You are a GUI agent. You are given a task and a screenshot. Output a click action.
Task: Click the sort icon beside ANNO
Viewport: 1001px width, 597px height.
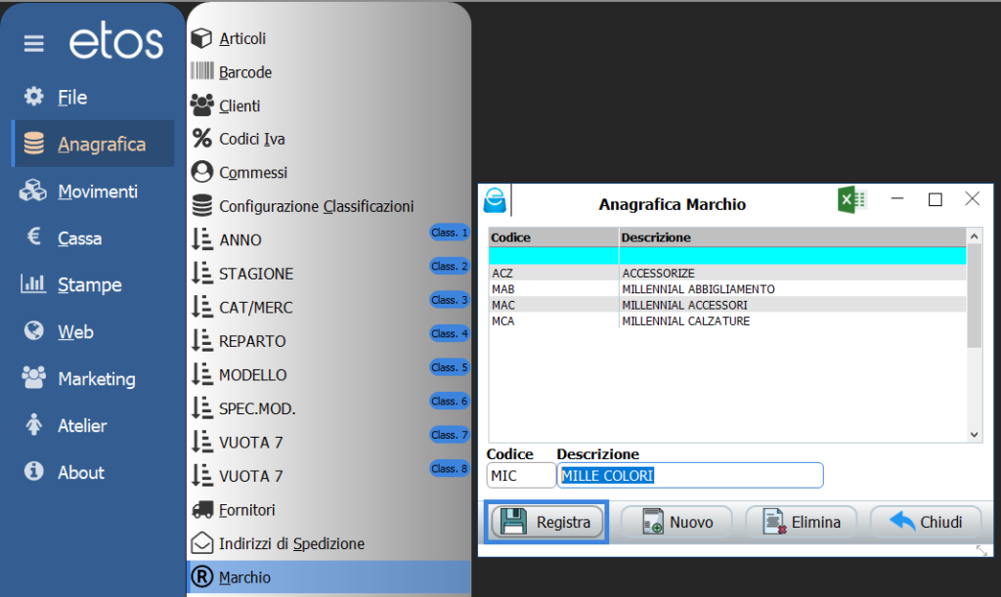[x=202, y=239]
